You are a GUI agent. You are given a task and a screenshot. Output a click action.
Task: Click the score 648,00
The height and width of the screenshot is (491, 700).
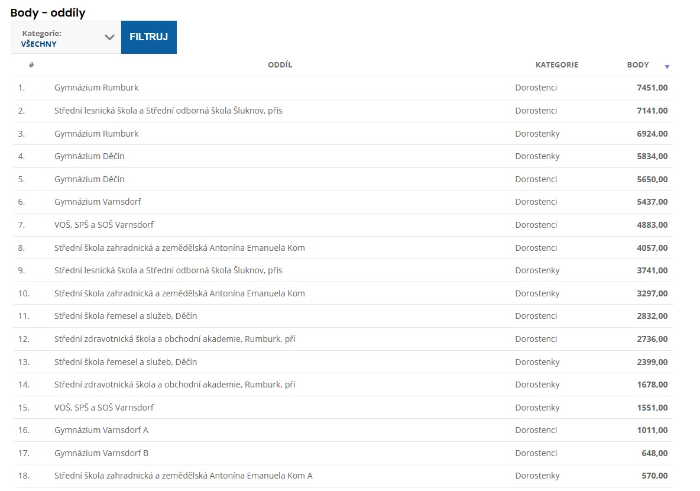coord(654,453)
